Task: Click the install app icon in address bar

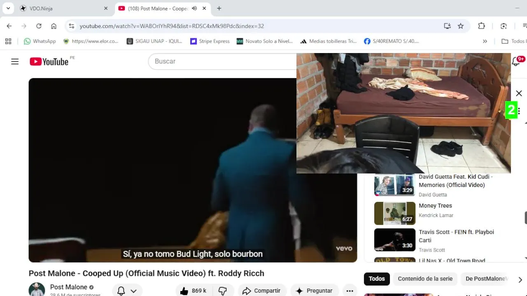Action: (x=447, y=26)
